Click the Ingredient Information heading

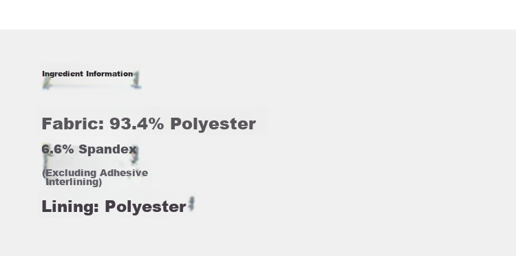click(87, 74)
